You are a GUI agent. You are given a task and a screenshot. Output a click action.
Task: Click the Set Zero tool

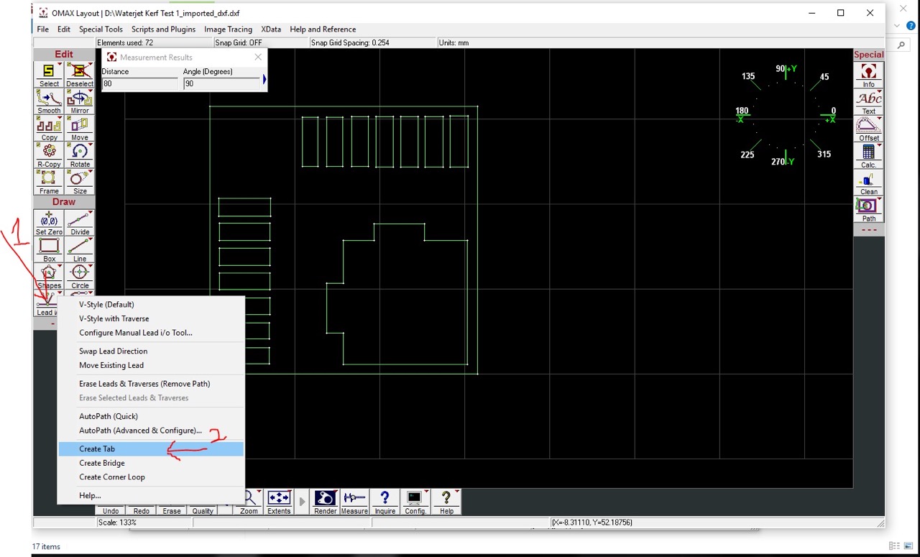click(49, 223)
